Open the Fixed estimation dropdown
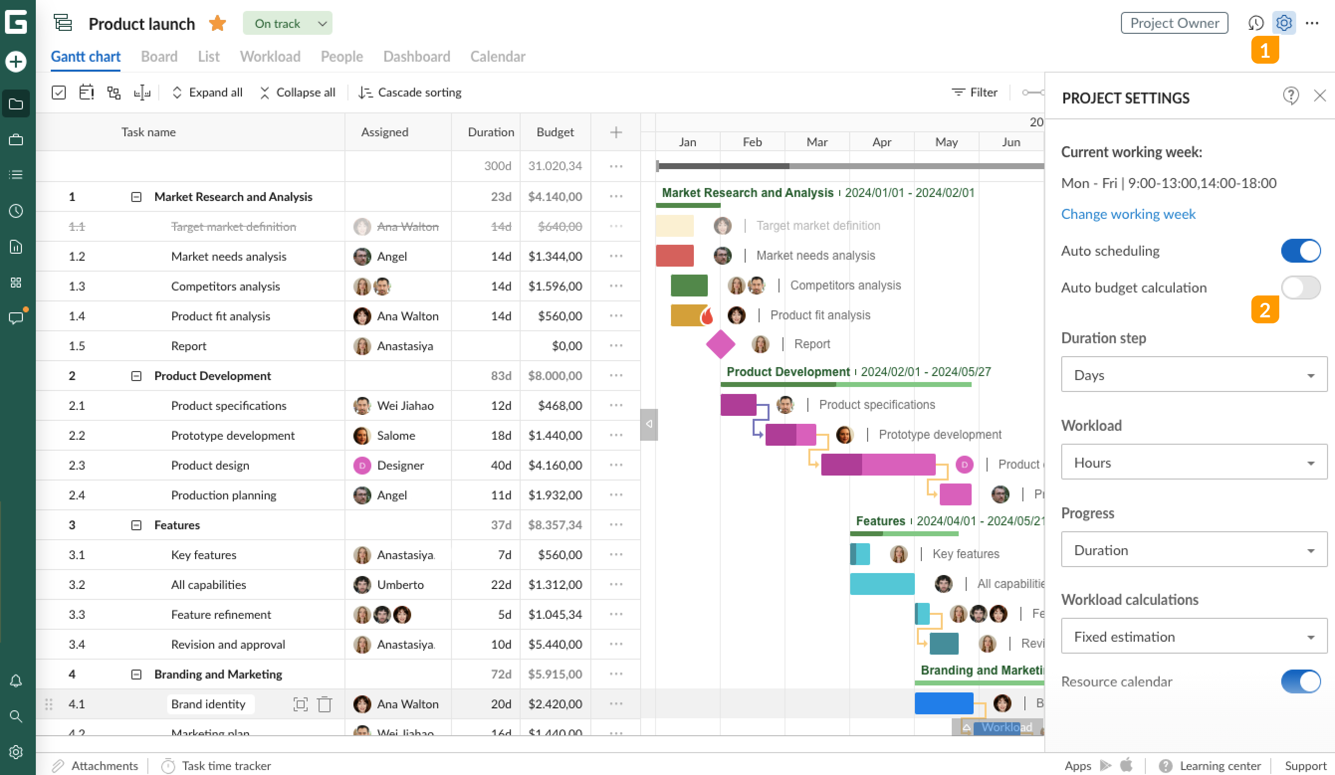This screenshot has width=1335, height=775. 1194,636
